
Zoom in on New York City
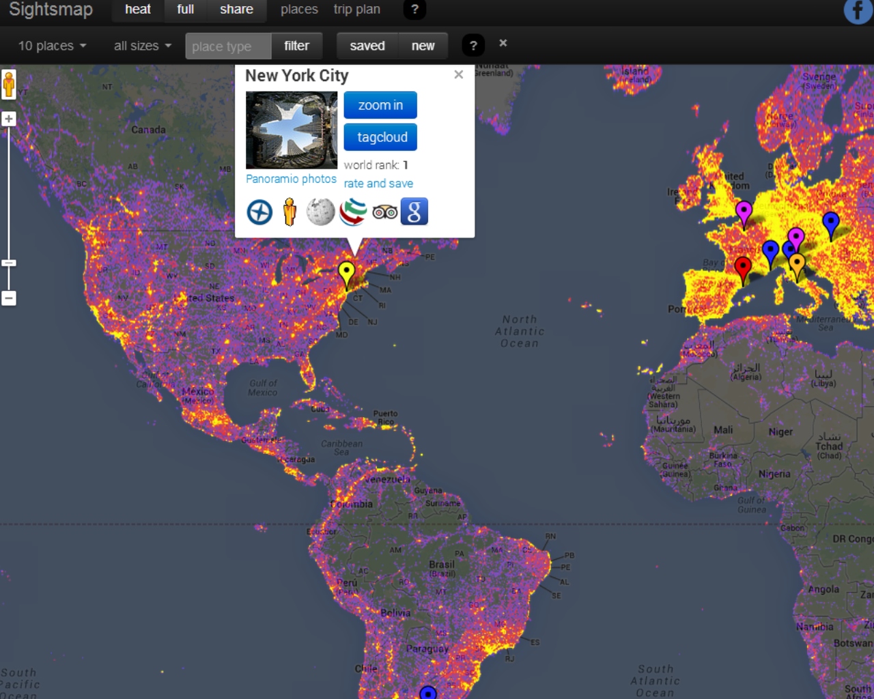(380, 105)
